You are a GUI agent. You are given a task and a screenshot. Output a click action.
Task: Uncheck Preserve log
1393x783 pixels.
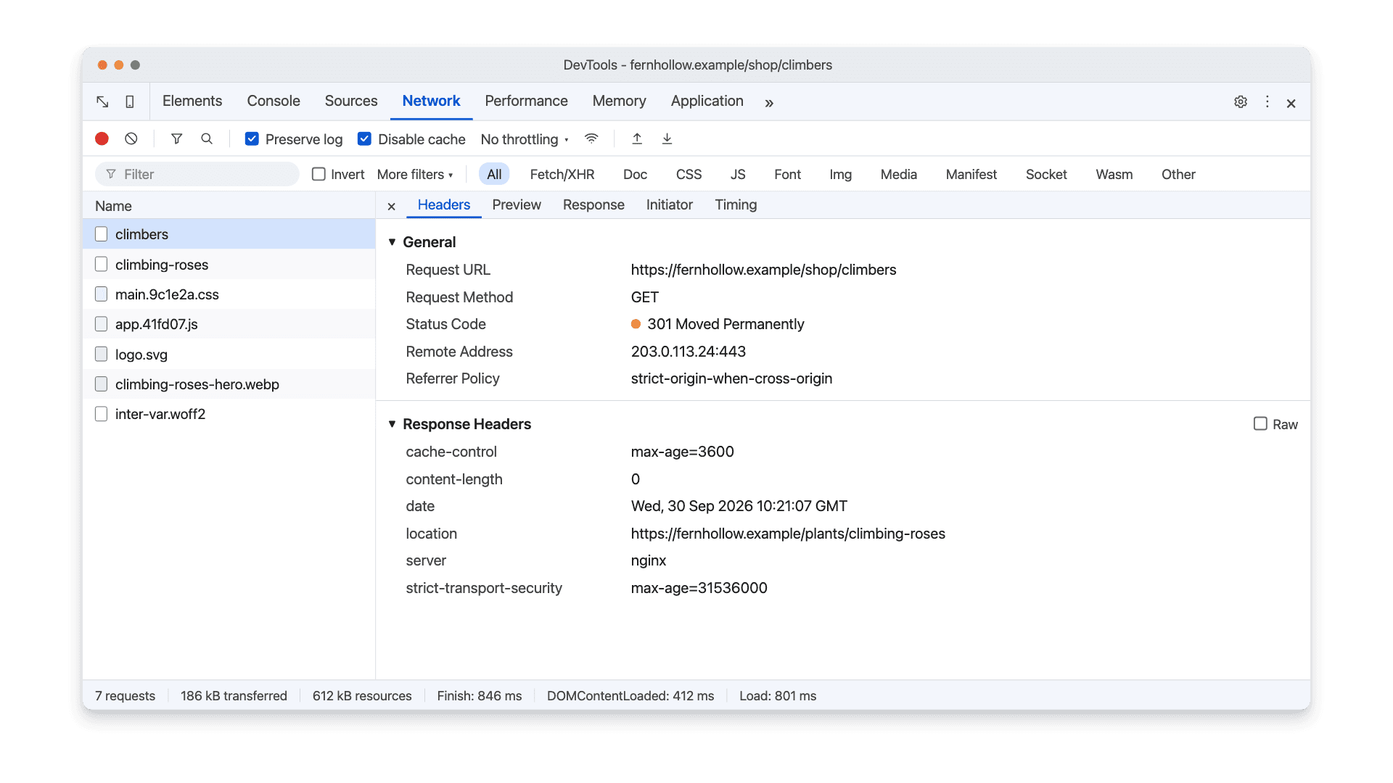pyautogui.click(x=252, y=138)
